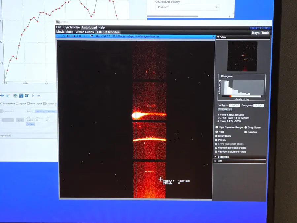This screenshot has width=297, height=223.
Task: Click the start value field 10.3828
Action: 30,120
